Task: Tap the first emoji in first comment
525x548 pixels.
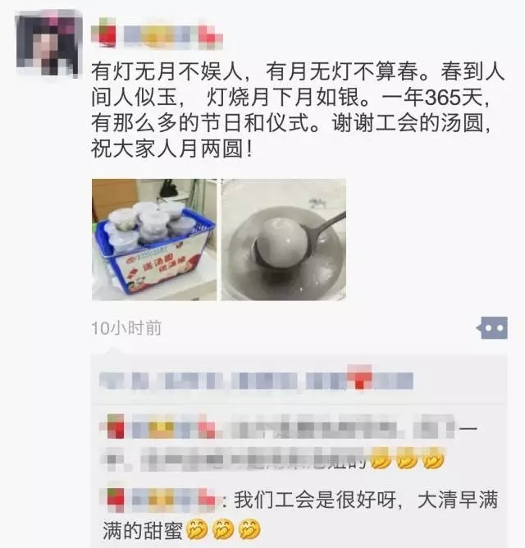Action: point(381,459)
